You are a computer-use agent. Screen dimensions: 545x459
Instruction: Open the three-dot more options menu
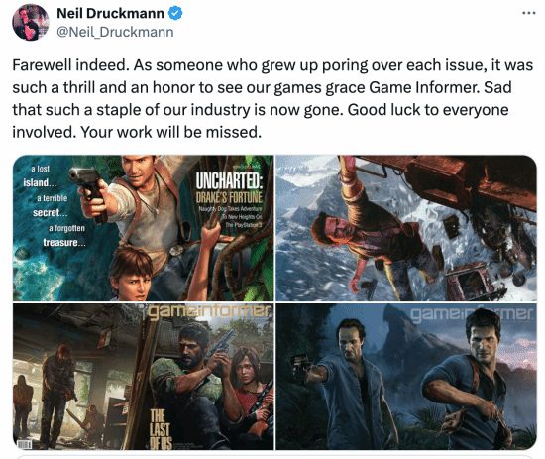click(529, 13)
